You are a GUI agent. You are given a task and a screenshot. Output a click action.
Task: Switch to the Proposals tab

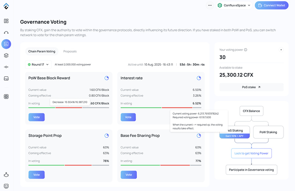point(70,51)
